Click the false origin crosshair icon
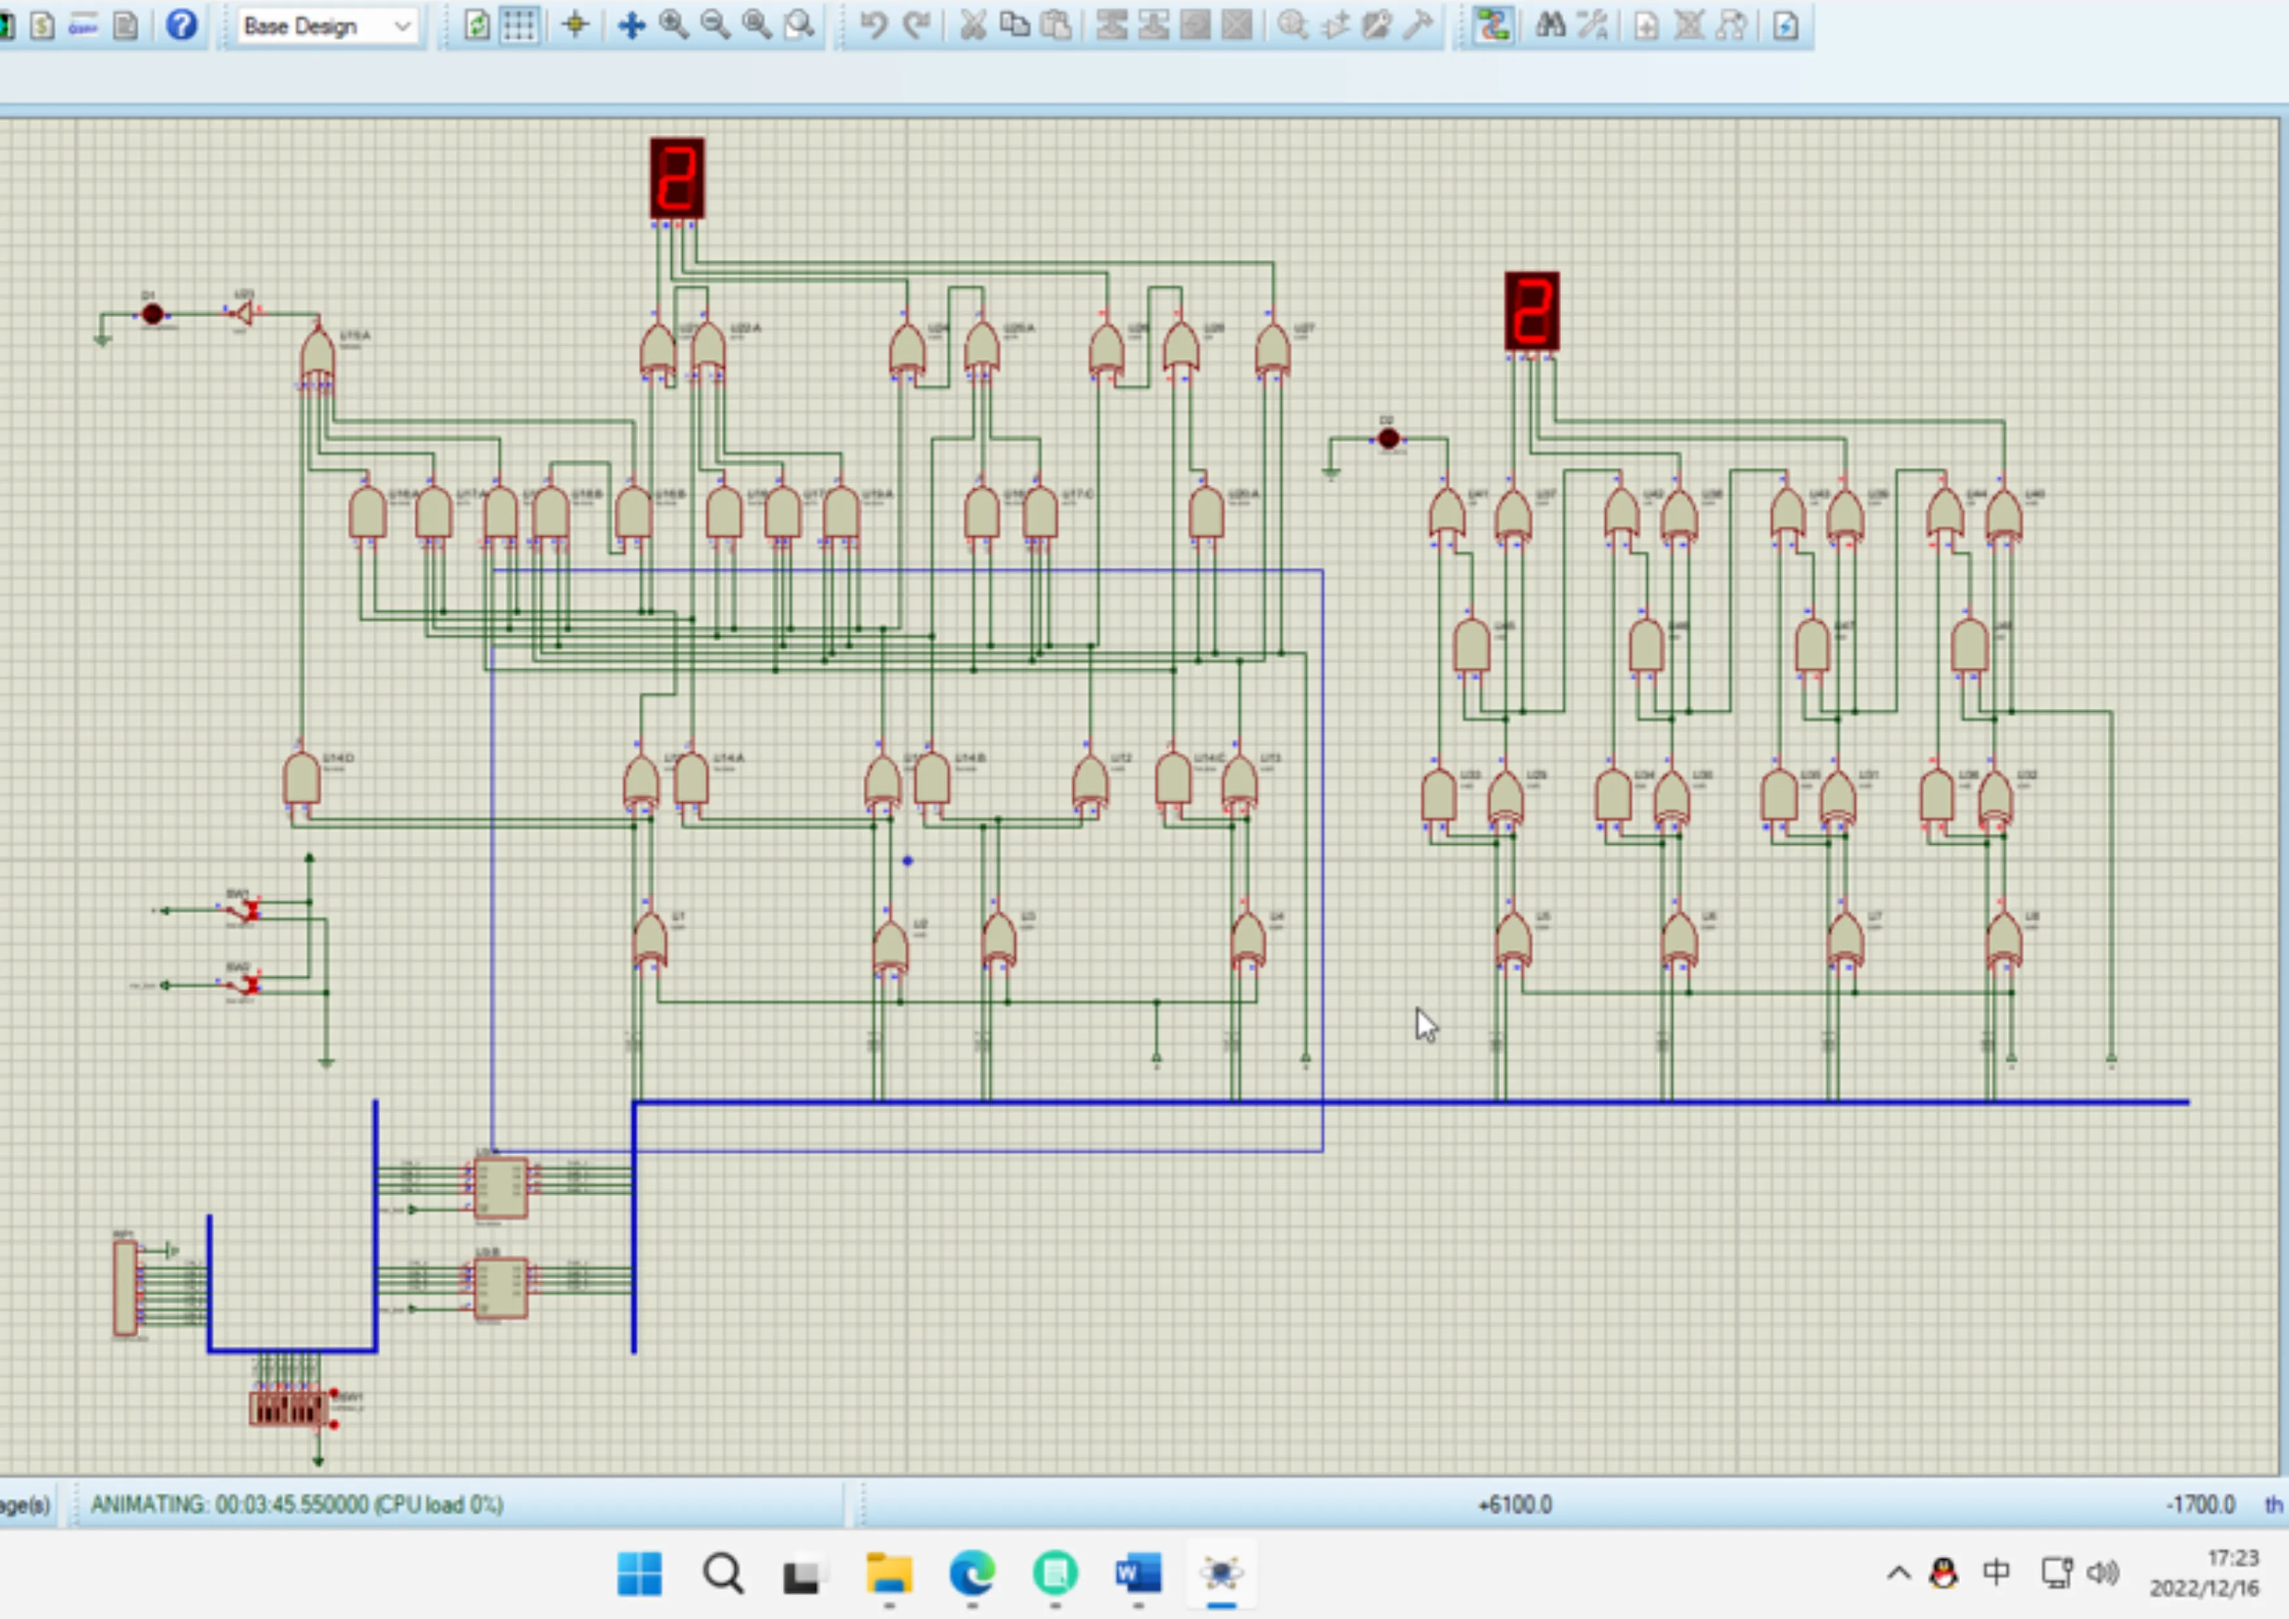This screenshot has width=2289, height=1619. (575, 25)
